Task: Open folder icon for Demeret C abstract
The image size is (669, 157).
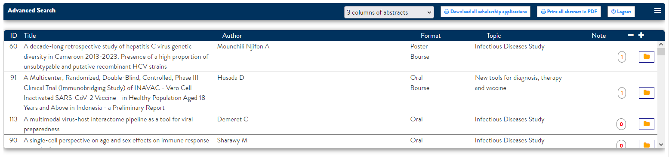Action: [646, 124]
